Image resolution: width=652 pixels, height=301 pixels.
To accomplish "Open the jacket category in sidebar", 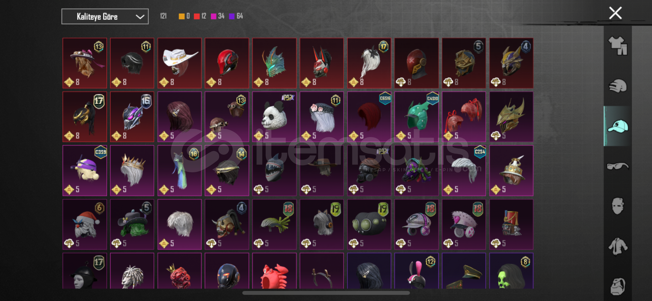I will click(x=618, y=246).
